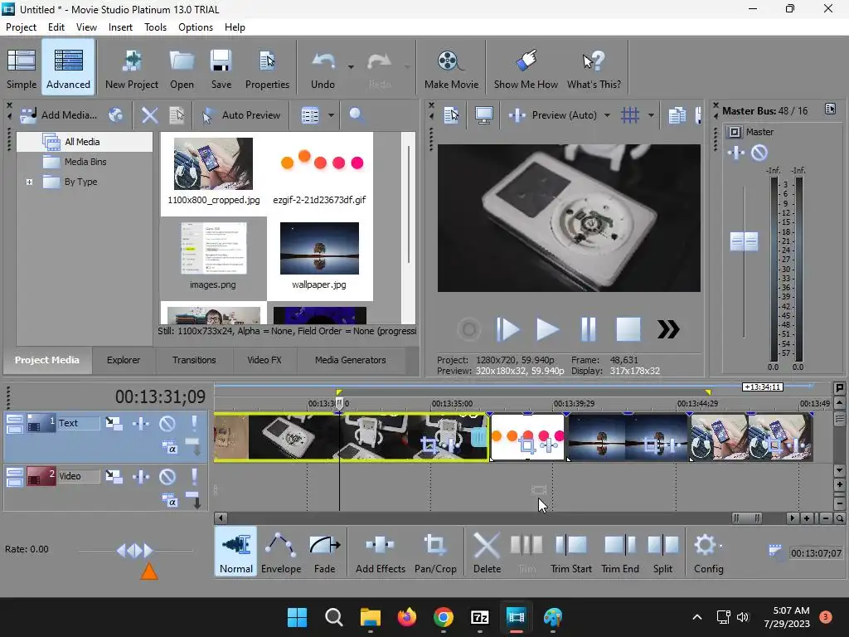Select Envelope edit tool
This screenshot has height=637, width=849.
281,552
